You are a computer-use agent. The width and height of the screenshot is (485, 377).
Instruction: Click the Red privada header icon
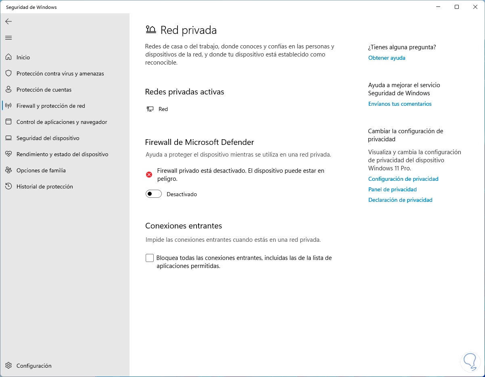point(151,29)
